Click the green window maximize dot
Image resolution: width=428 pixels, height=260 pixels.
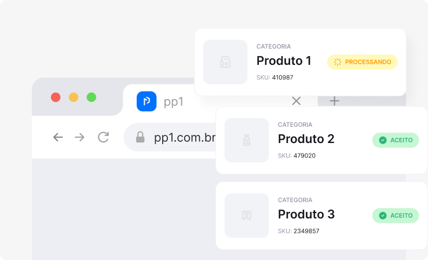92,97
